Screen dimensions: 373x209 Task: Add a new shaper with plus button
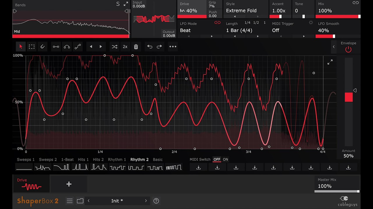click(x=69, y=184)
